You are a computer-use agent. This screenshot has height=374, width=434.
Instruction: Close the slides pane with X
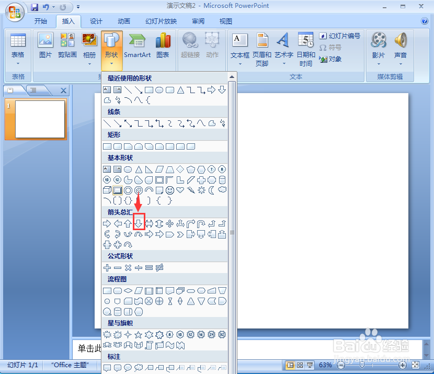point(63,90)
